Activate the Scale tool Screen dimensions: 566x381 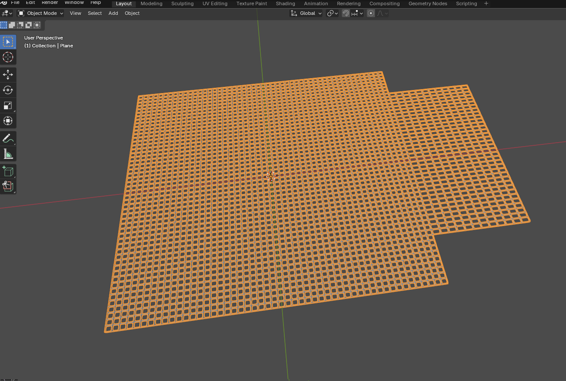click(8, 105)
